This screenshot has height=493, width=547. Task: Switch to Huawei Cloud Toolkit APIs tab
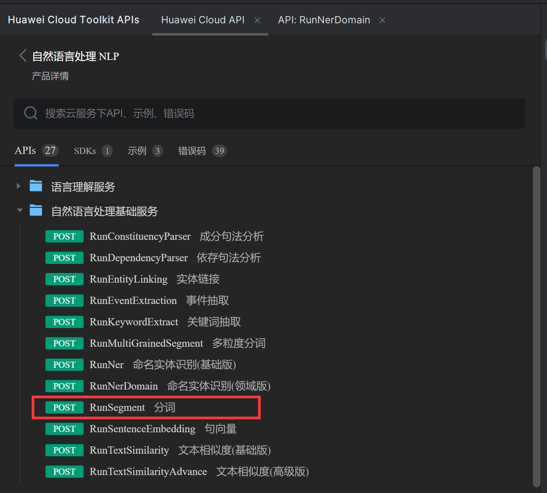click(74, 20)
